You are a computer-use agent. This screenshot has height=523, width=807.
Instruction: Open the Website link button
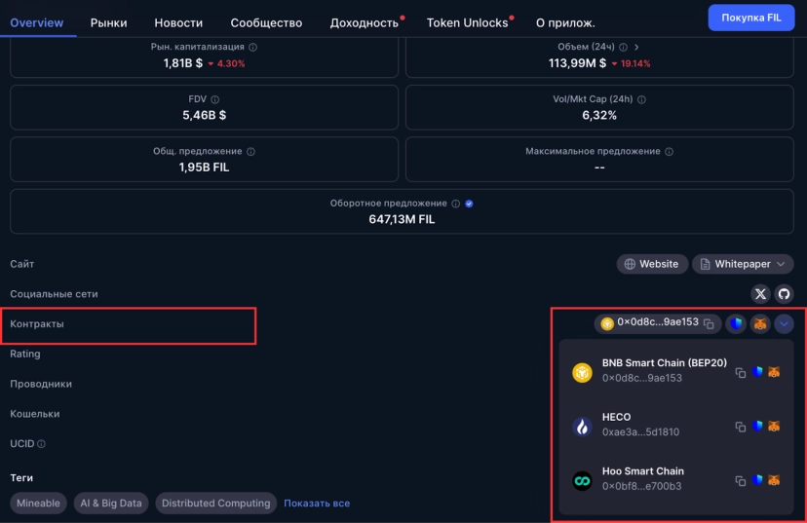(651, 264)
